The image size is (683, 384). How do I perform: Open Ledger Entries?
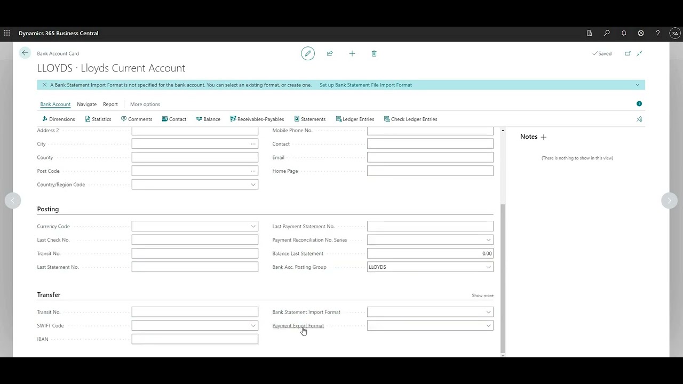pos(355,119)
